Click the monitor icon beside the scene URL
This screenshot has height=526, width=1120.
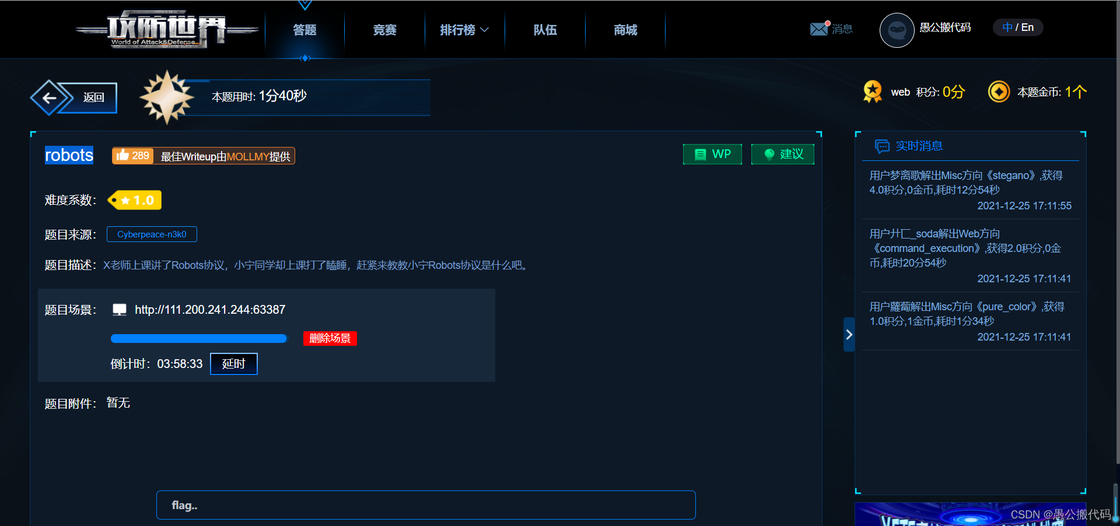pyautogui.click(x=119, y=309)
